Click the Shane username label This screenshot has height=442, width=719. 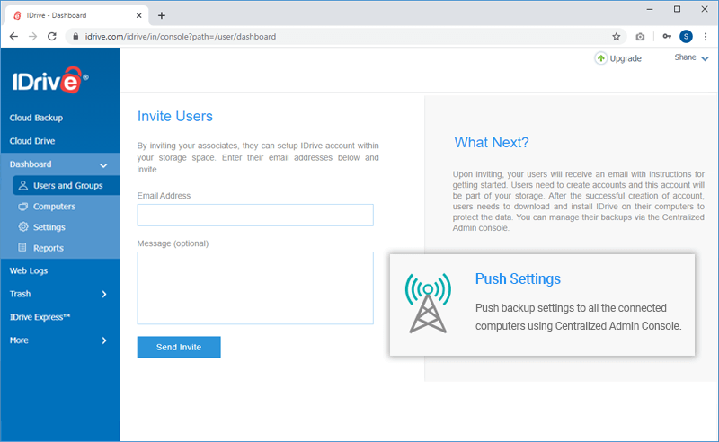point(685,57)
